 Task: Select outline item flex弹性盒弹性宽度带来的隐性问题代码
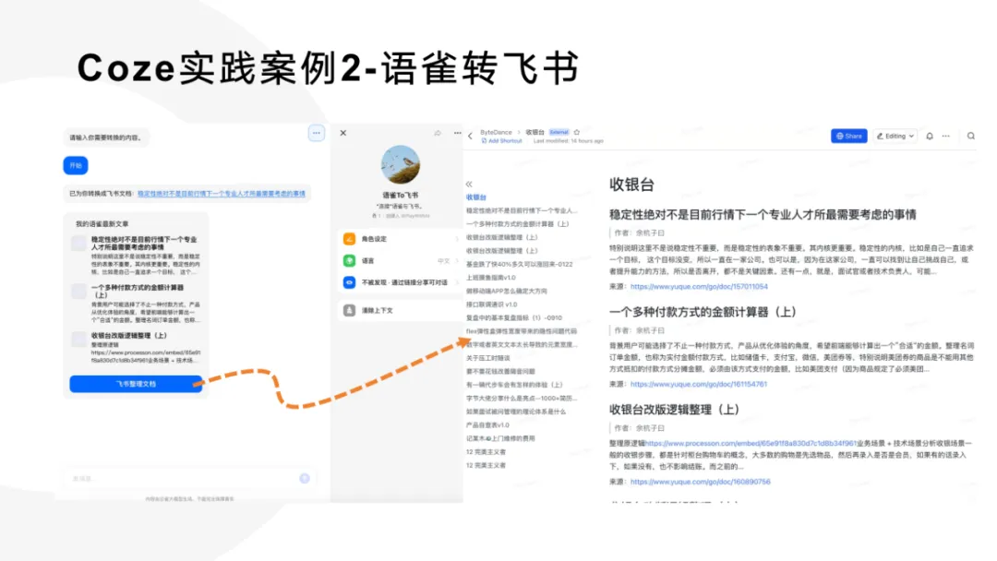(522, 331)
